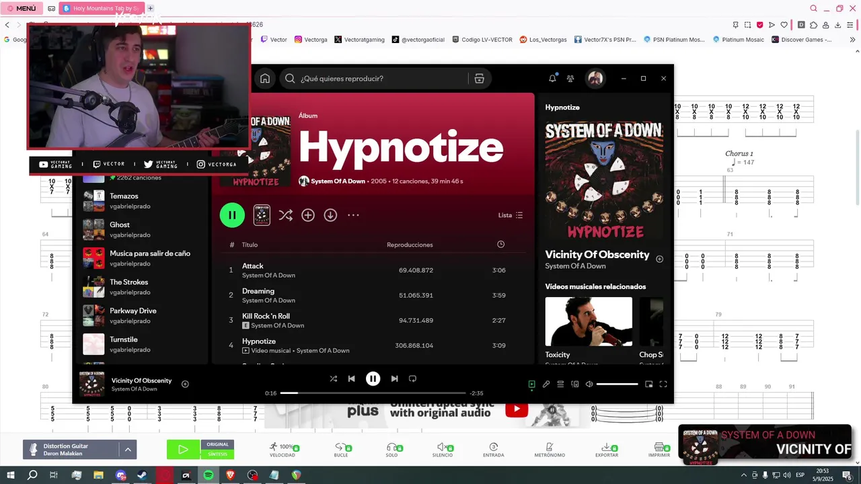Toggle repeat mode
The width and height of the screenshot is (861, 484).
413,378
